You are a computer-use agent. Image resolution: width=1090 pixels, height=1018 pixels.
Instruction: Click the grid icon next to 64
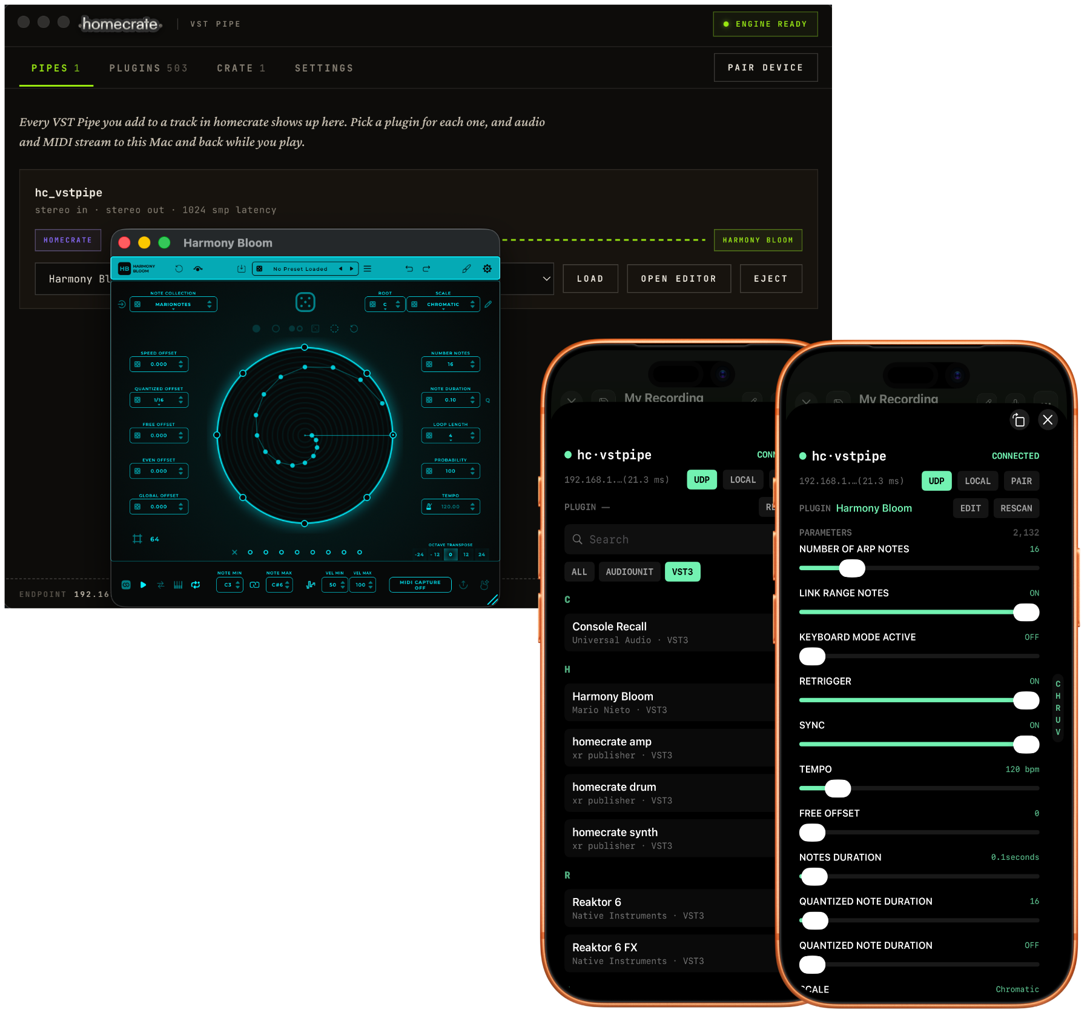pos(137,539)
